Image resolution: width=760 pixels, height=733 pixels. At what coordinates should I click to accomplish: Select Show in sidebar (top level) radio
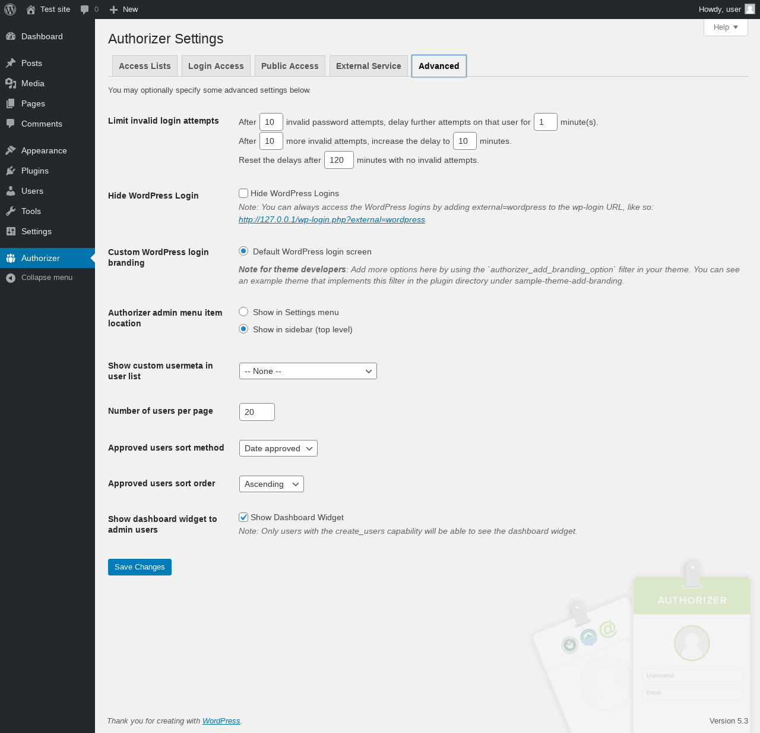point(243,329)
